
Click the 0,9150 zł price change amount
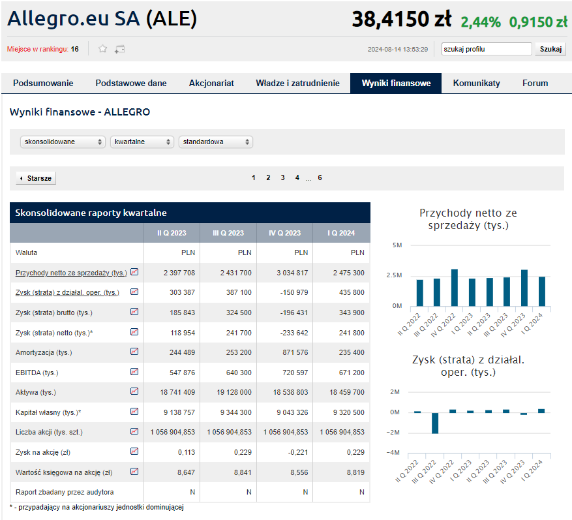click(539, 22)
